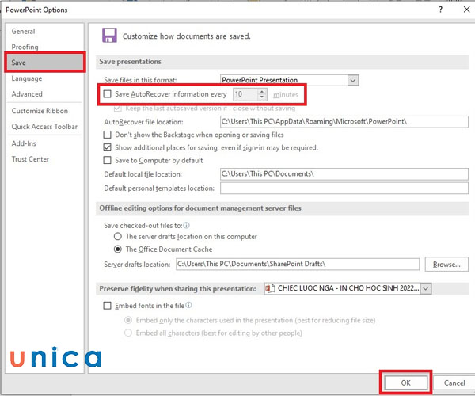Select server drafts location on this computer
This screenshot has height=396, width=475.
(118, 236)
